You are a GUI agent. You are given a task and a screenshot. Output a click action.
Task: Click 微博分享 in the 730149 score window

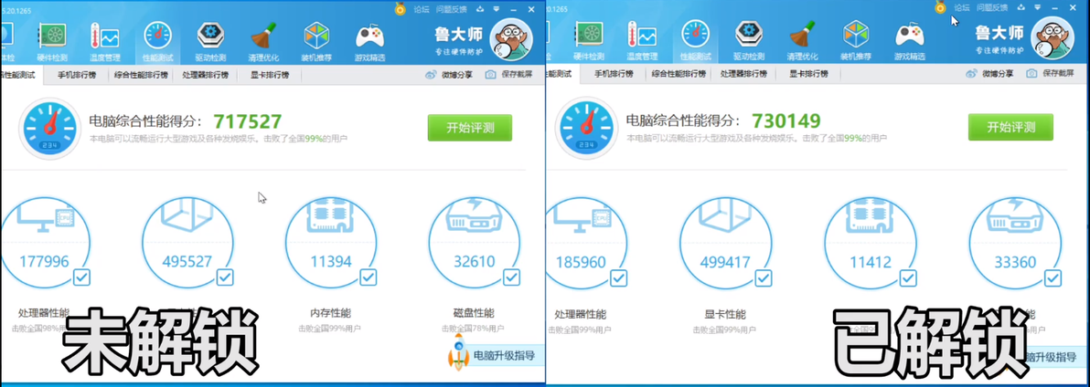point(990,74)
